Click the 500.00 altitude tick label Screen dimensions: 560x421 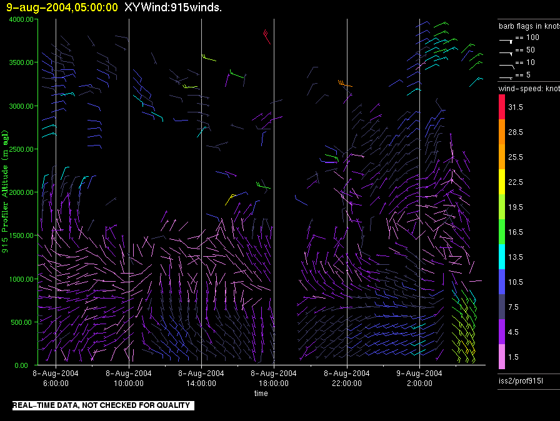21,322
